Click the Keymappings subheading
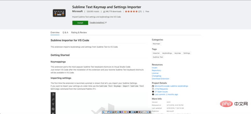The width and height of the screenshot is (251, 114). pos(58,62)
